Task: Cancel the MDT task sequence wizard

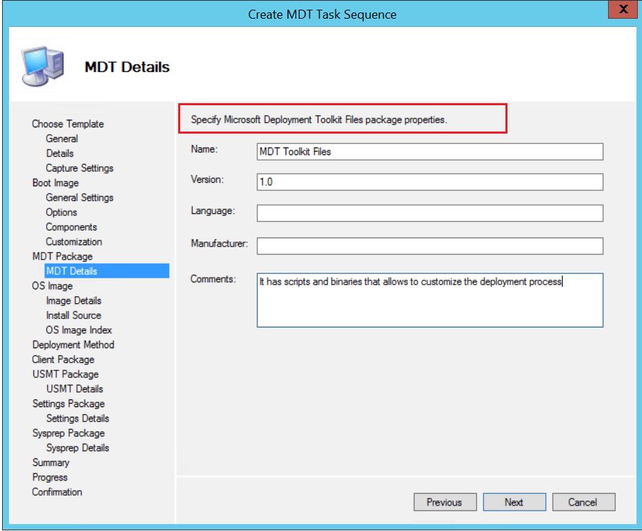Action: click(584, 502)
